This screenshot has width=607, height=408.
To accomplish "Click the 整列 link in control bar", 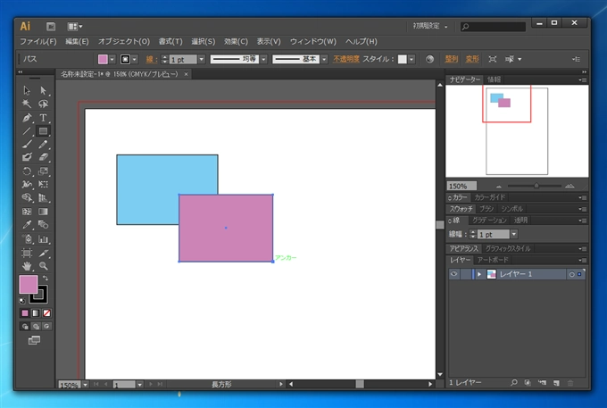I will coord(452,59).
